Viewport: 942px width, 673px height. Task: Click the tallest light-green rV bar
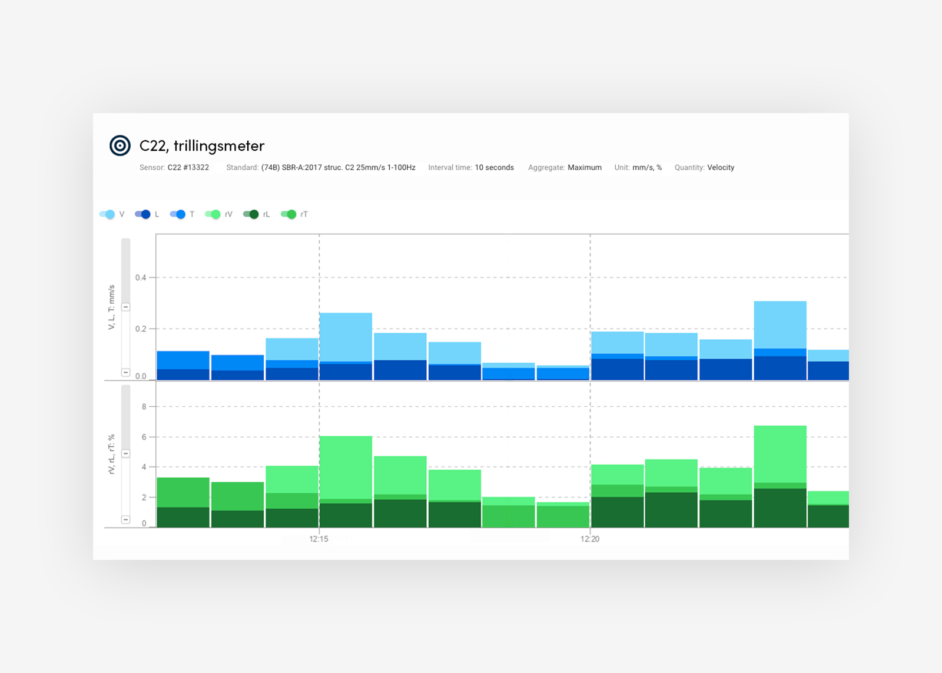[x=780, y=453]
